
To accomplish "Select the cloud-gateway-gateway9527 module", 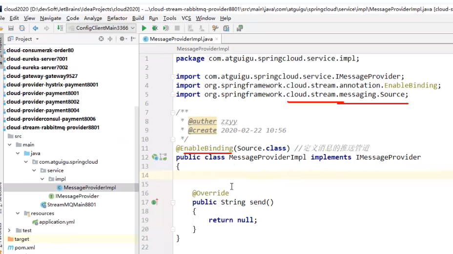I will pyautogui.click(x=42, y=76).
